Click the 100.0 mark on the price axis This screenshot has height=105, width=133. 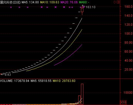(128, 33)
